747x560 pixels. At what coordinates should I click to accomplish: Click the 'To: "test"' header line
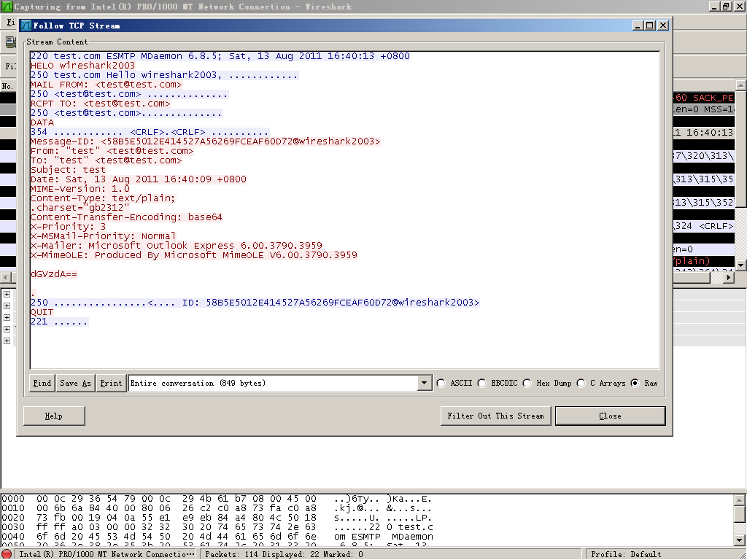(x=107, y=161)
